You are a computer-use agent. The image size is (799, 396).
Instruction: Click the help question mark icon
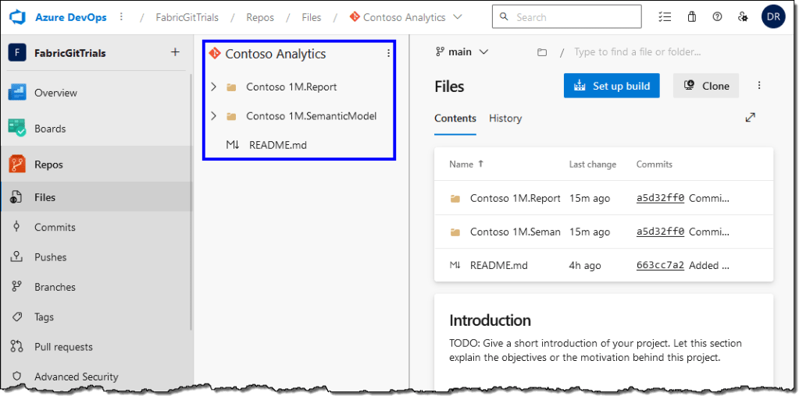(717, 17)
